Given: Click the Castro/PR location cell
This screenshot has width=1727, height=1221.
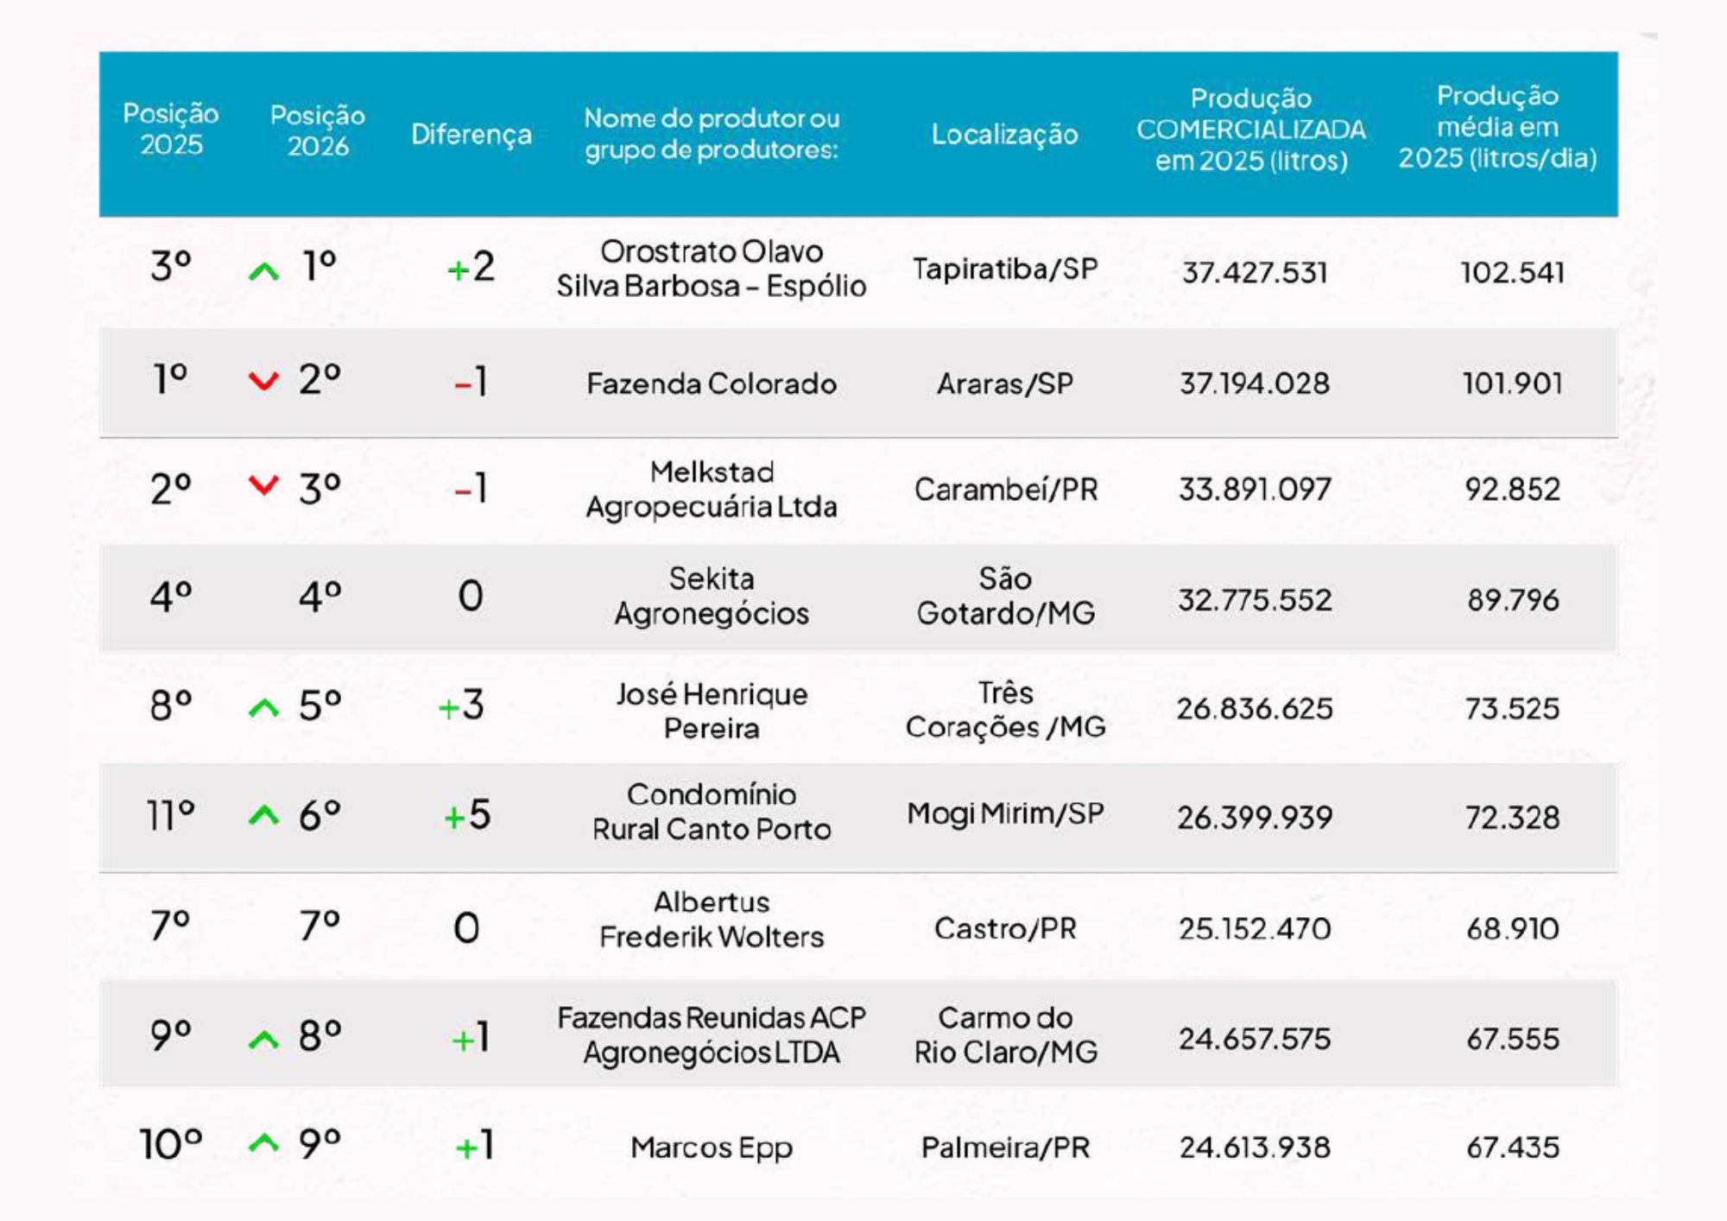Looking at the screenshot, I should click(1005, 929).
